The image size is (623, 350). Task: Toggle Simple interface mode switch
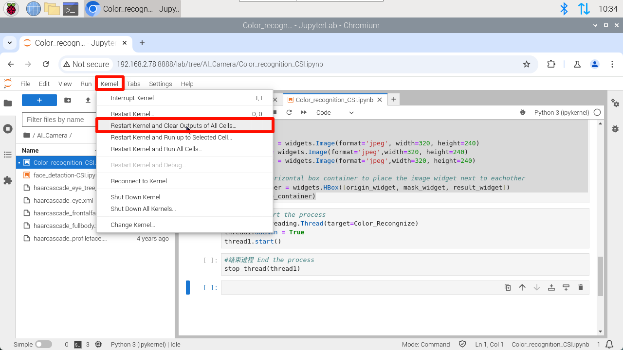click(43, 344)
